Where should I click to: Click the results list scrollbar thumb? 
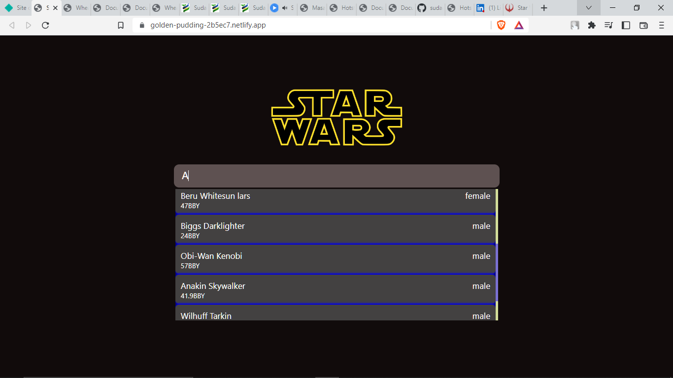point(497,272)
